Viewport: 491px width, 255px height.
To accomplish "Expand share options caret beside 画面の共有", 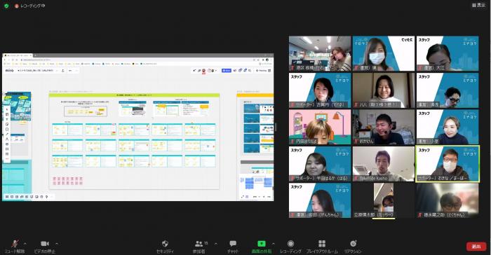I will pos(273,243).
